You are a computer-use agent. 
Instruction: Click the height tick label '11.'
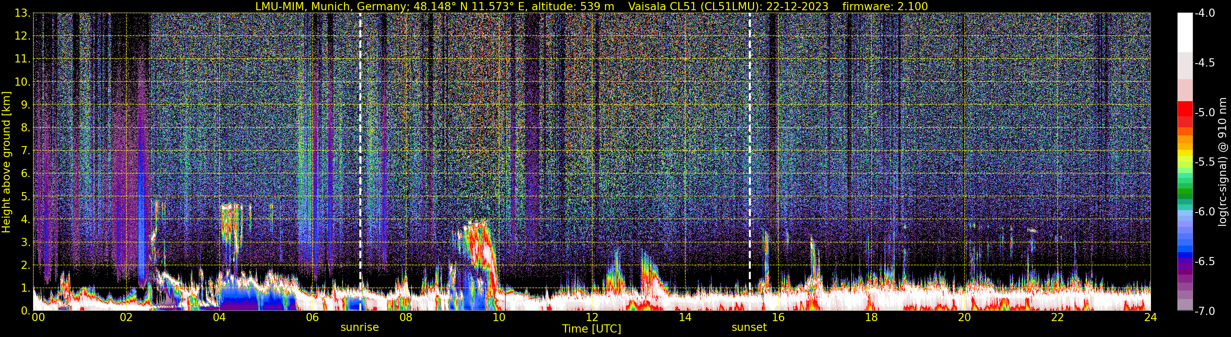22,59
